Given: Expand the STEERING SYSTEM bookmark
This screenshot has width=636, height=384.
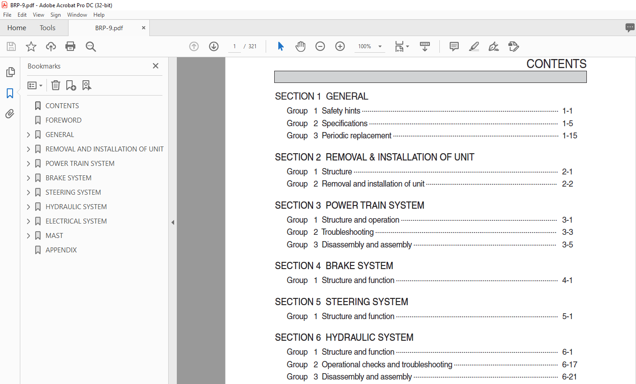Looking at the screenshot, I should pyautogui.click(x=28, y=192).
